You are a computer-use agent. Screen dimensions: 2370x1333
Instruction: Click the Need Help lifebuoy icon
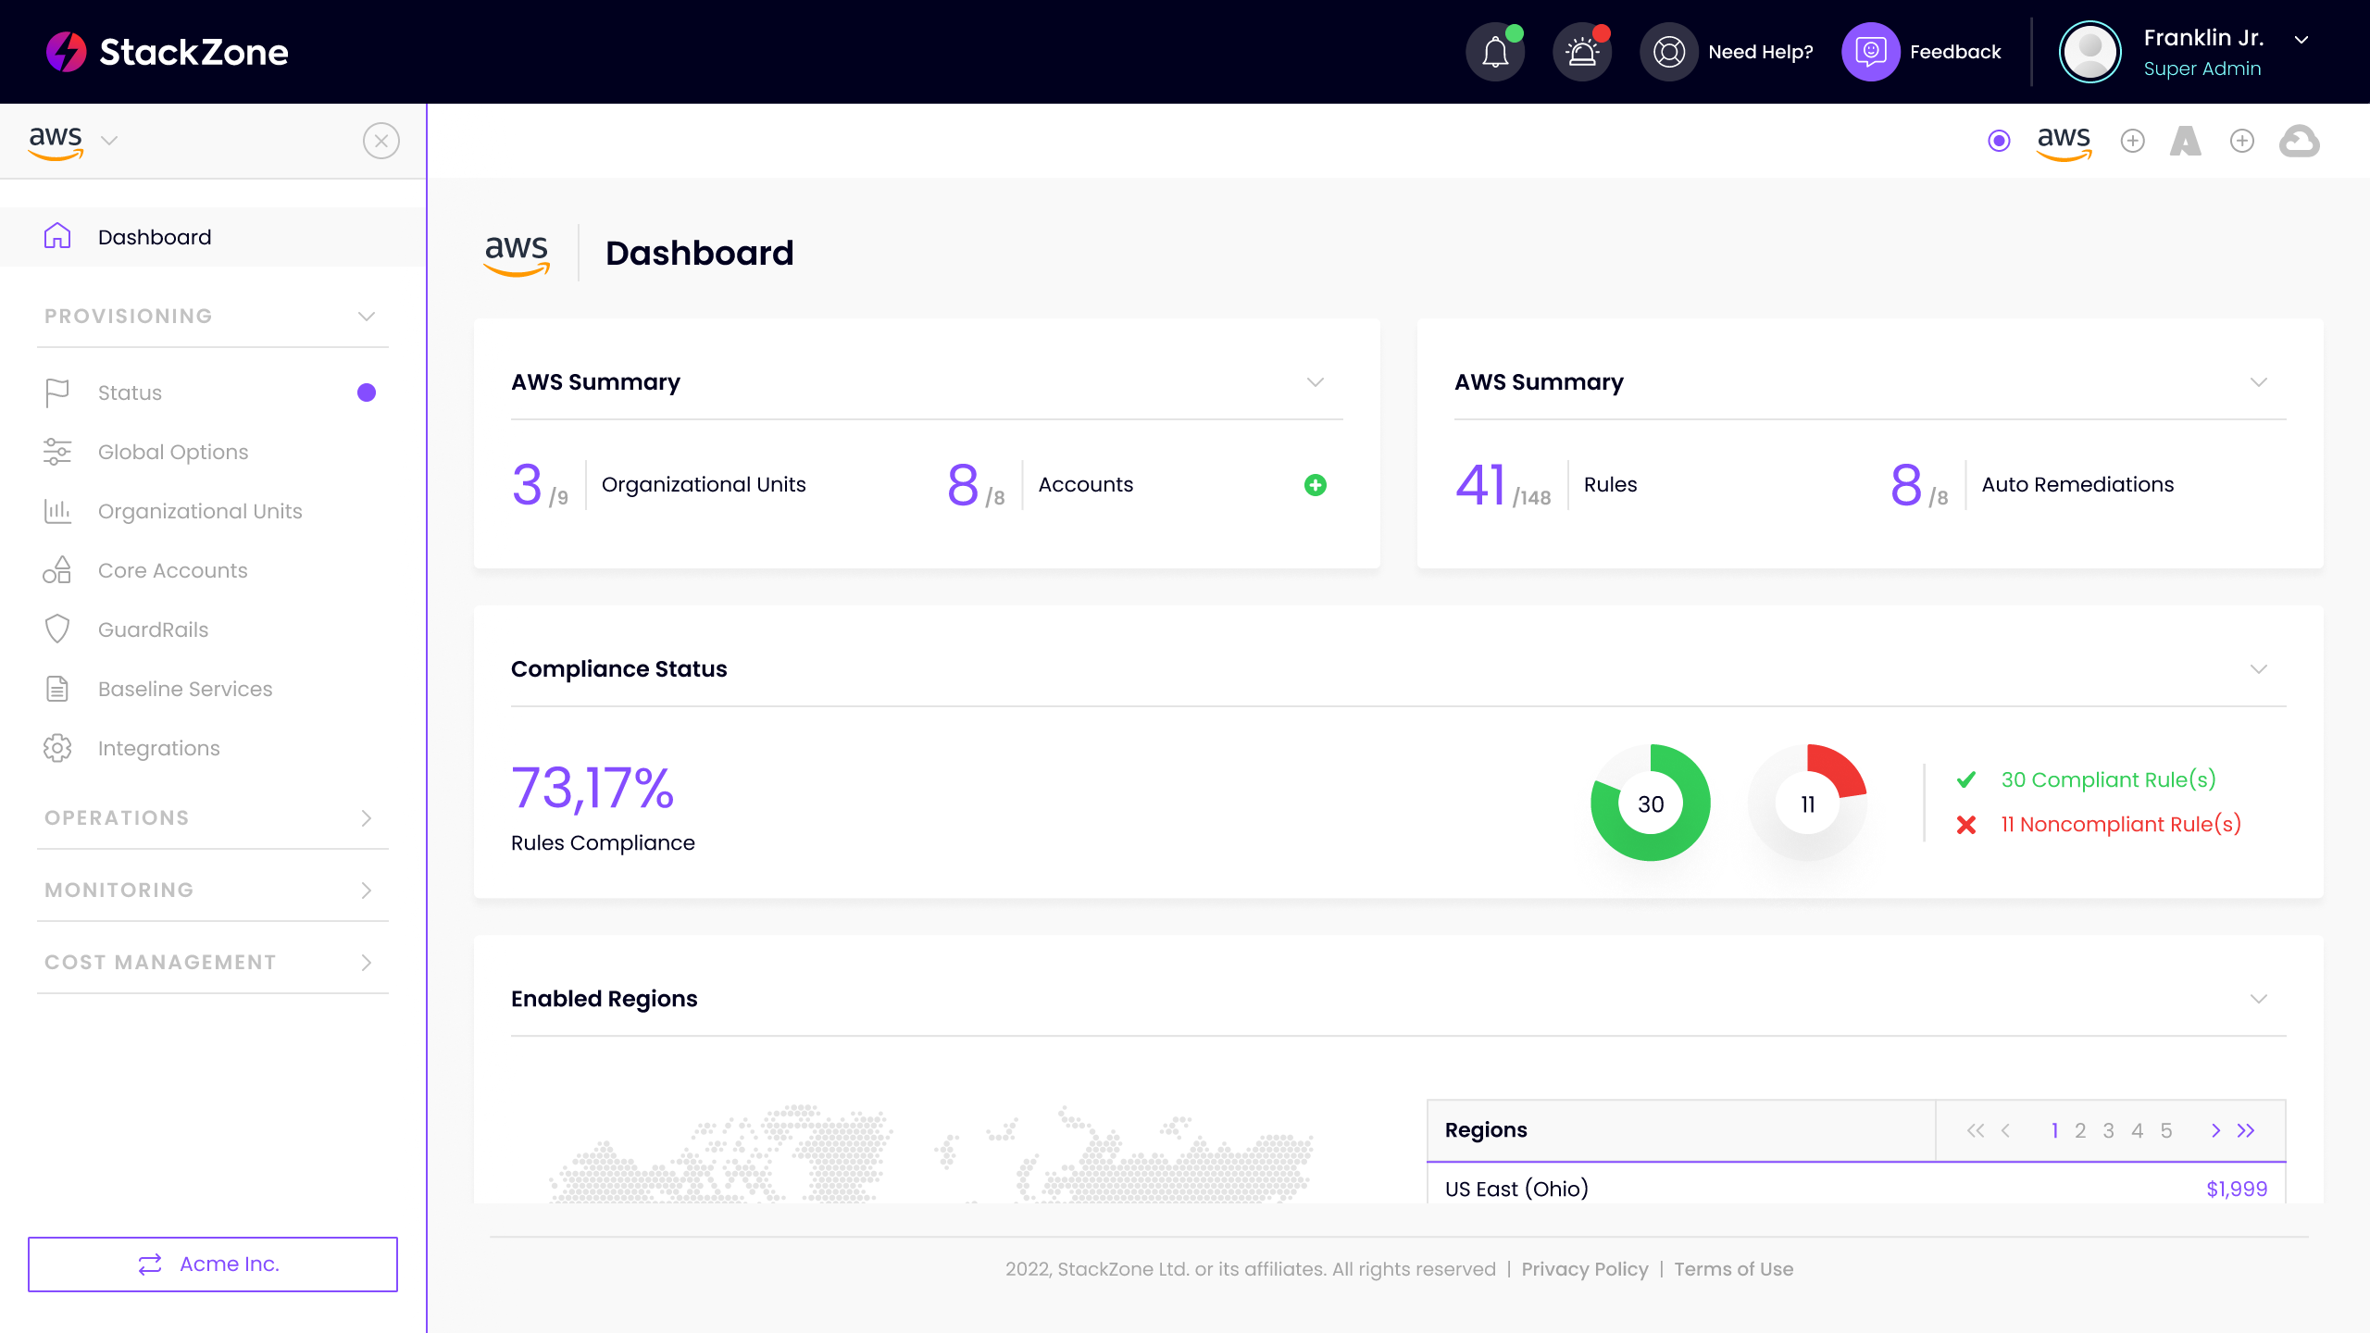click(1669, 52)
